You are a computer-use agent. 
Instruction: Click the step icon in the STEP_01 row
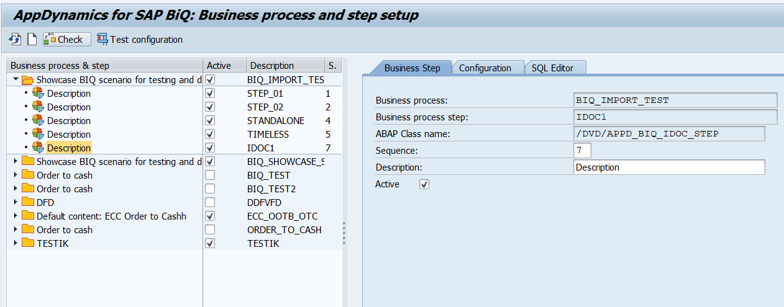point(39,94)
